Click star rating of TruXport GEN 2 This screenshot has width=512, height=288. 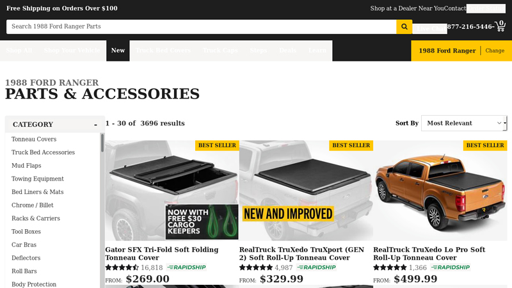click(x=256, y=268)
